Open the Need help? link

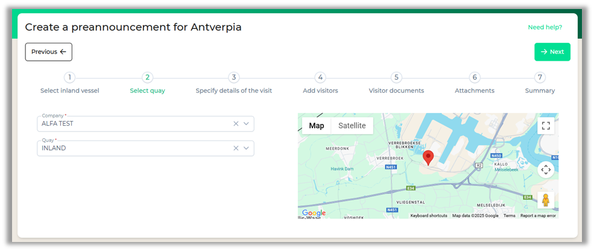545,27
